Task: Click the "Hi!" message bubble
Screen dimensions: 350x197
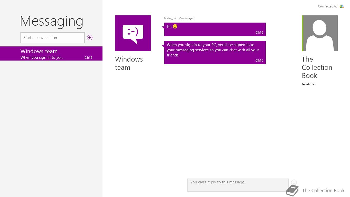Action: tap(215, 29)
